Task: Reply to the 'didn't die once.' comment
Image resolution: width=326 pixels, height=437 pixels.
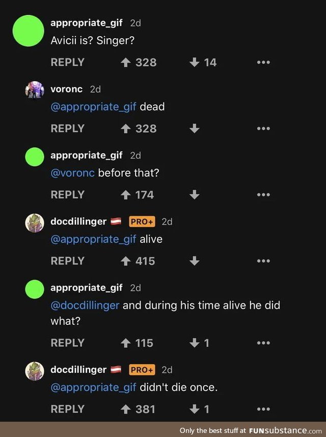Action: coord(67,409)
